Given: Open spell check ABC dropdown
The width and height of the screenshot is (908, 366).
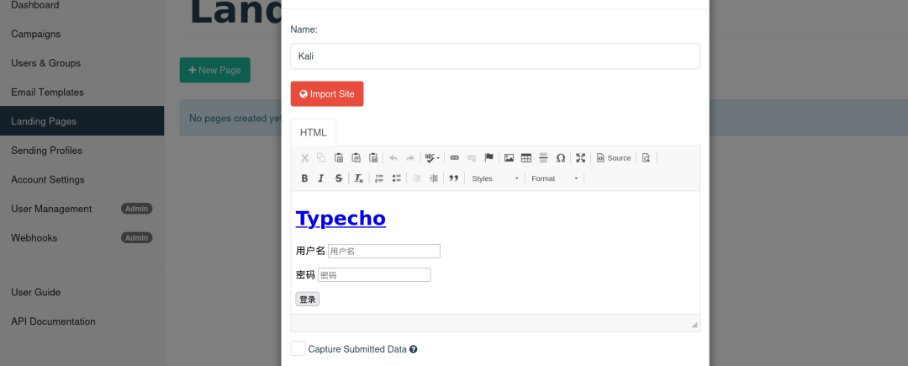Looking at the screenshot, I should (432, 158).
